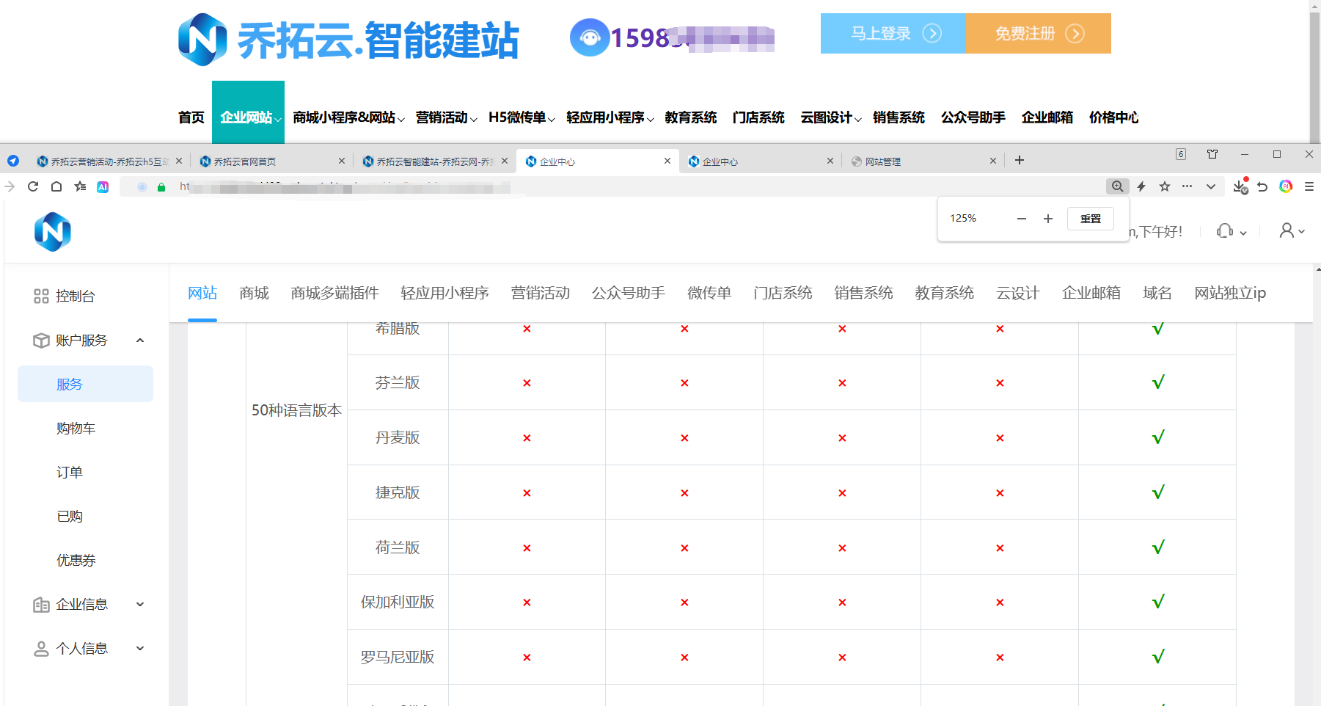
Task: Open 控制台 in the sidebar
Action: point(75,296)
